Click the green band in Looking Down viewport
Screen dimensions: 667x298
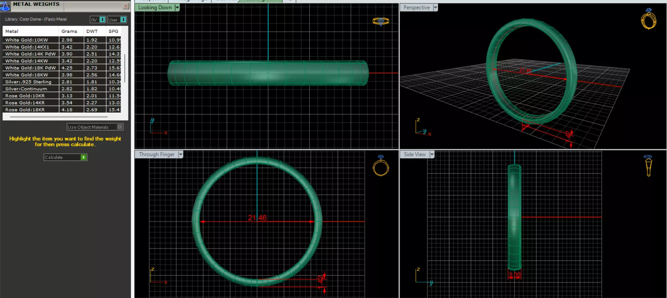click(x=268, y=73)
